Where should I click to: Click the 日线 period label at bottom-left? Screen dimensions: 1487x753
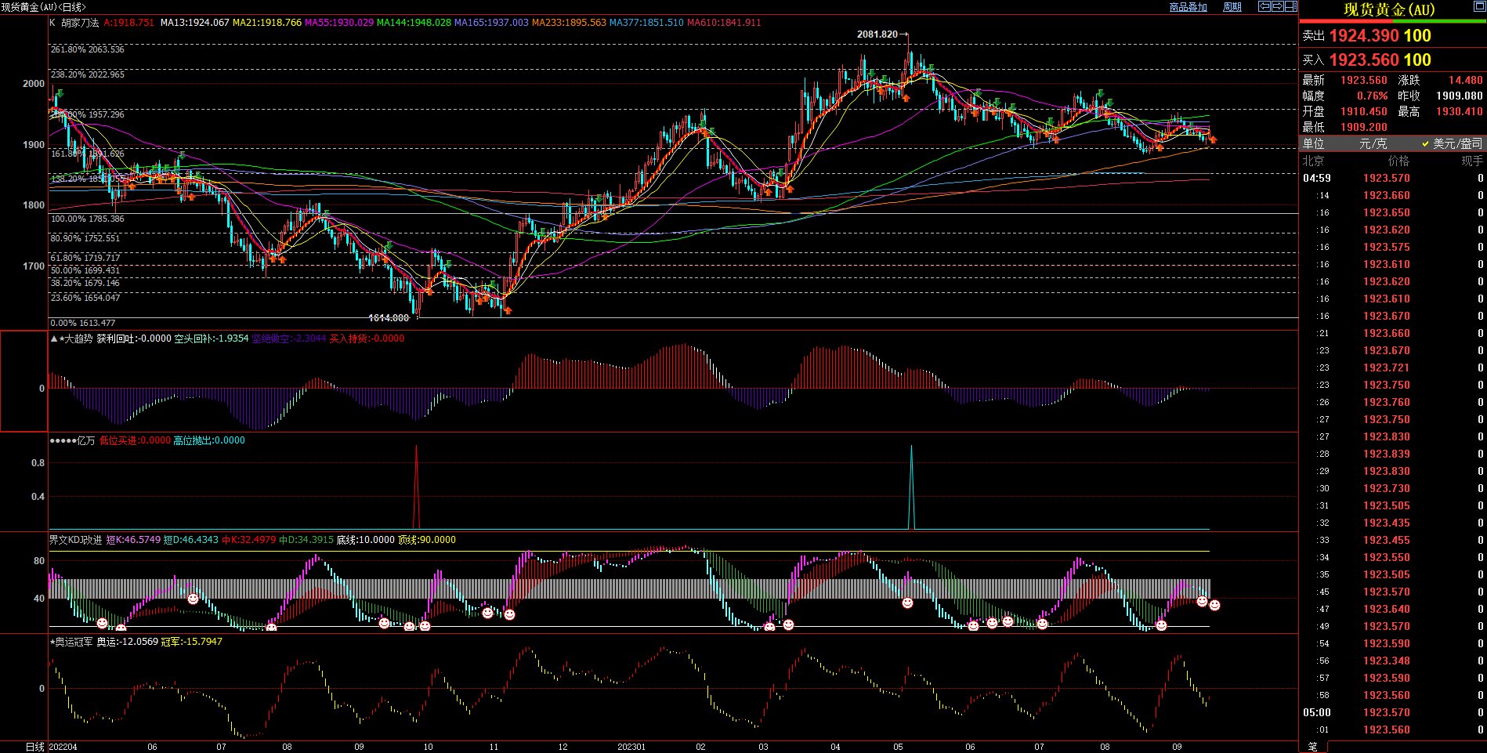(34, 747)
